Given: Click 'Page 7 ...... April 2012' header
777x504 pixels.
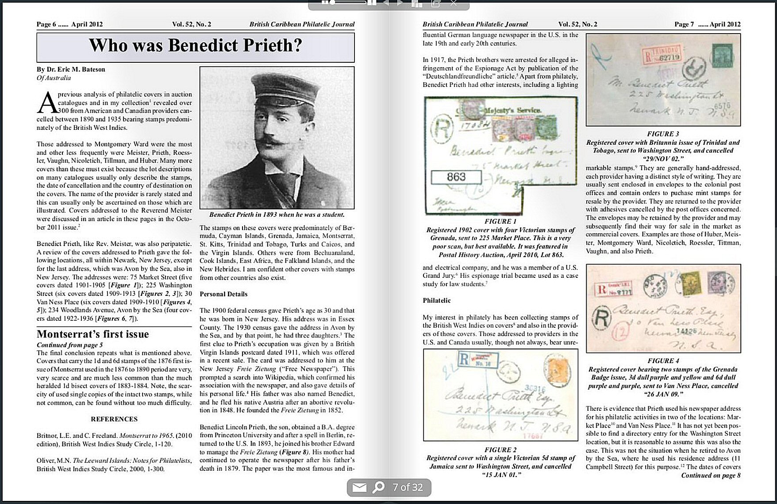Looking at the screenshot, I should point(708,24).
